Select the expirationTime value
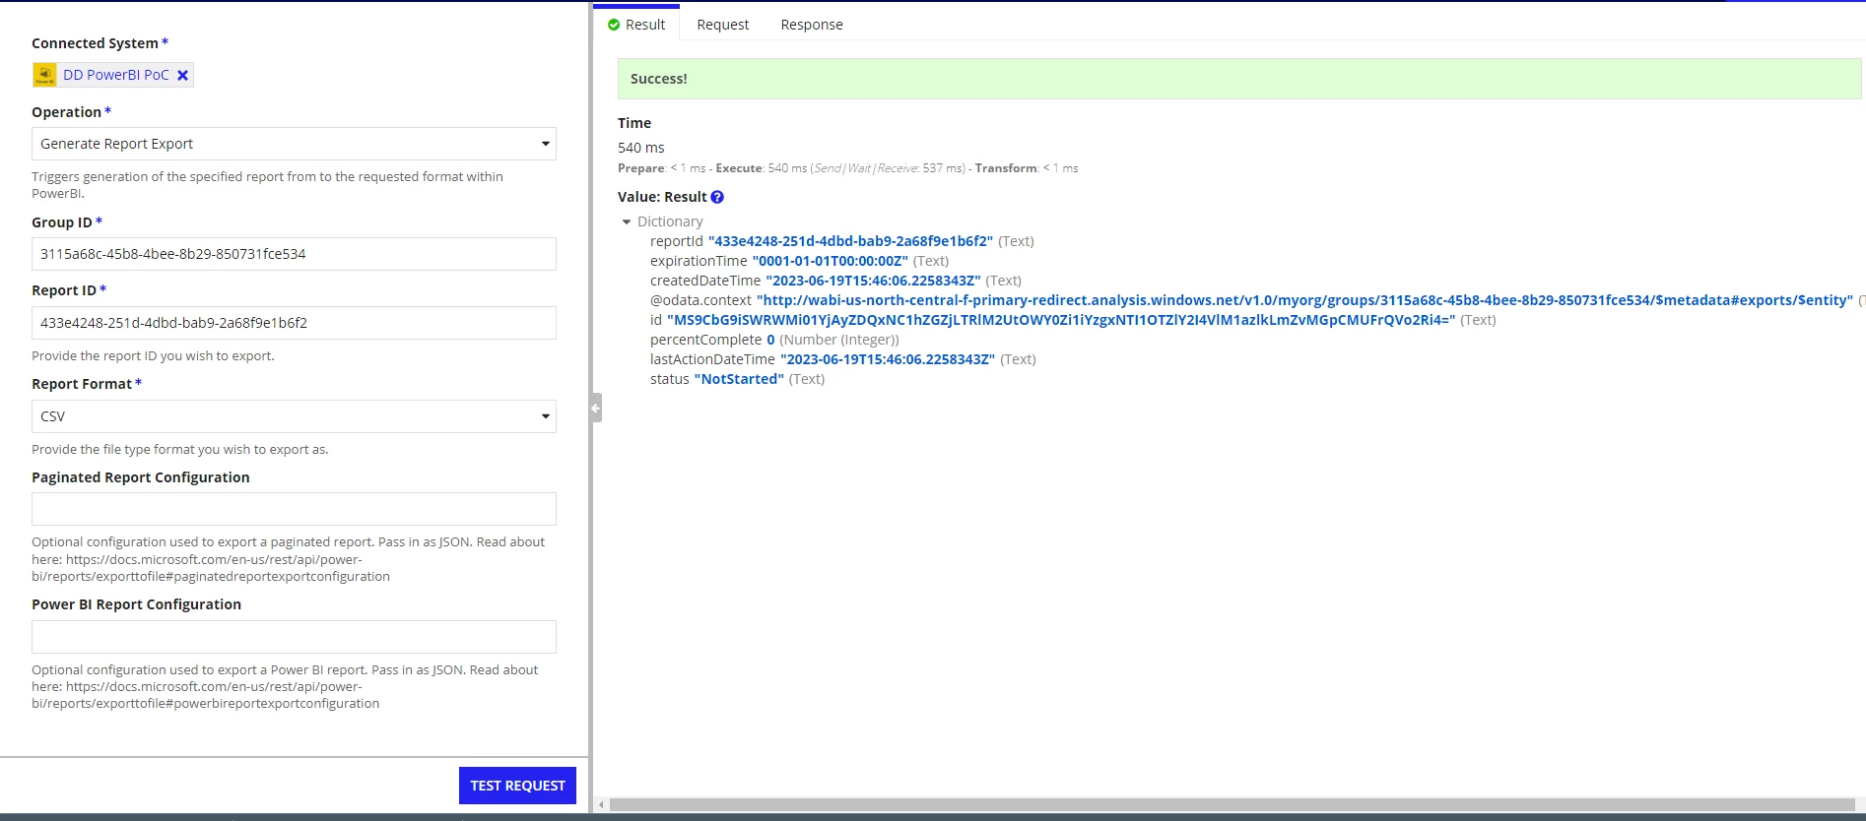 pos(831,261)
